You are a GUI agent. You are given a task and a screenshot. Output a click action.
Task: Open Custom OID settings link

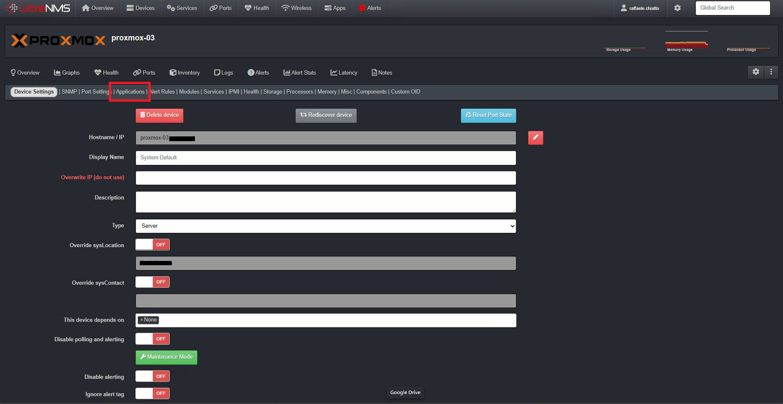pos(406,92)
